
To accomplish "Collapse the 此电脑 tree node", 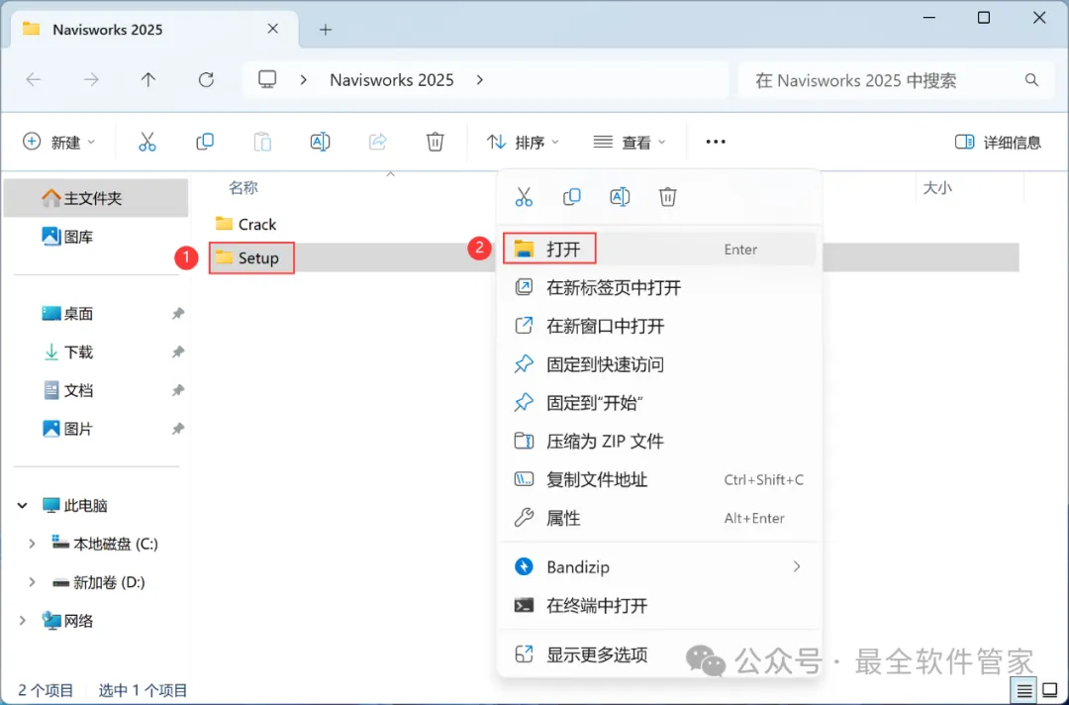I will [23, 505].
